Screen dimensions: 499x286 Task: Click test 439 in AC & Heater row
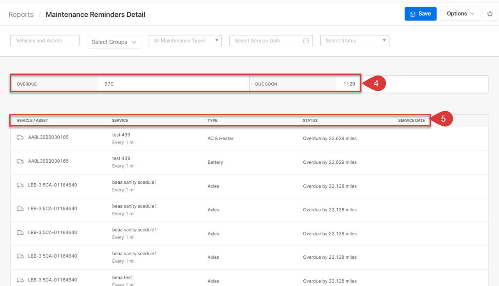(x=121, y=135)
